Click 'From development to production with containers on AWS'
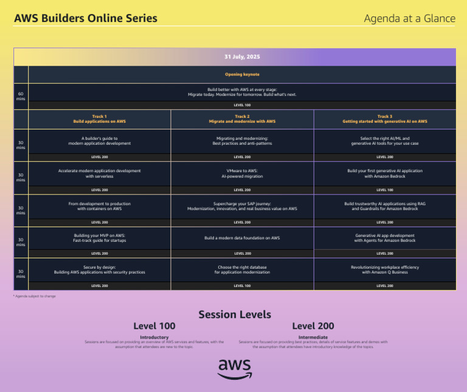Viewport: 467px width, 392px height. (100, 206)
